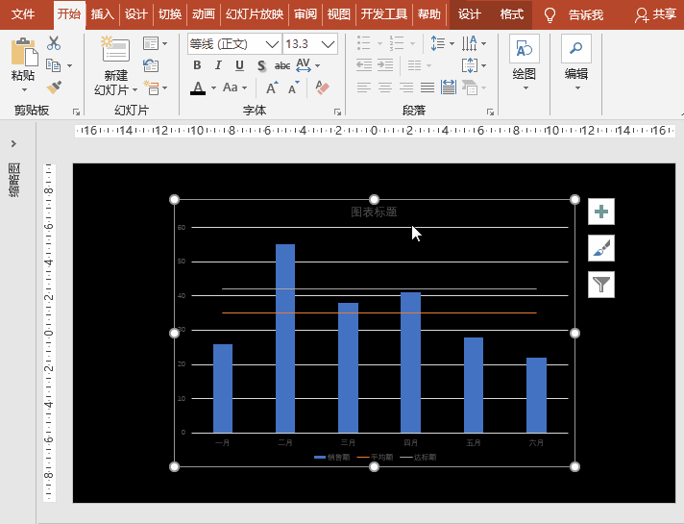Expand the thumbnail pane chevron
This screenshot has height=524, width=684.
(14, 143)
